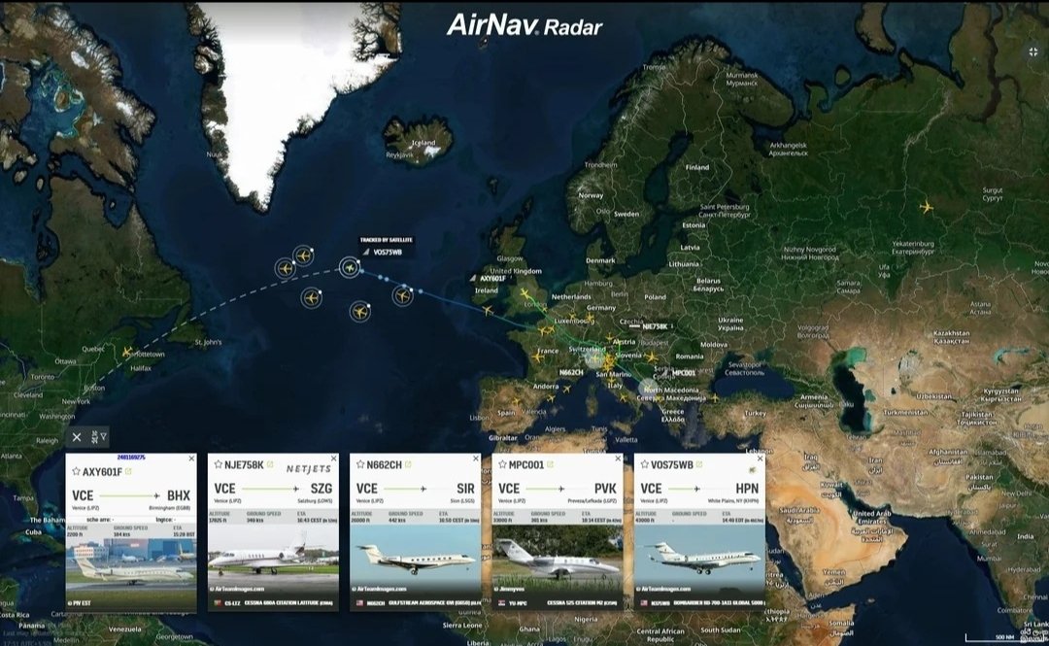Dismiss the N662CH flight card

pyautogui.click(x=476, y=459)
